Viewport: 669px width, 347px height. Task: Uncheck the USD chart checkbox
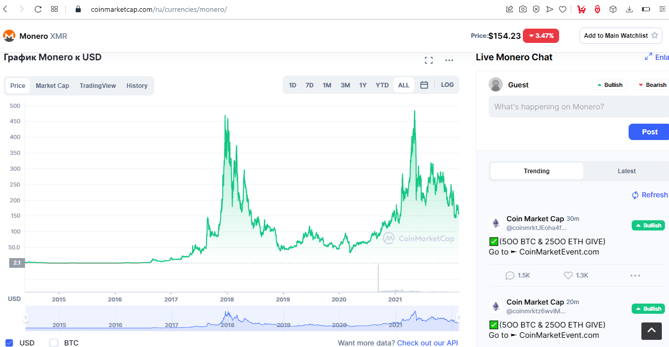(9, 343)
